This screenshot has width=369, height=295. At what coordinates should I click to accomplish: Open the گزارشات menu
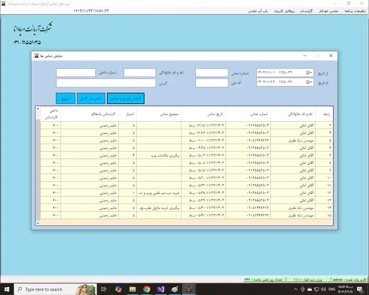[306, 11]
